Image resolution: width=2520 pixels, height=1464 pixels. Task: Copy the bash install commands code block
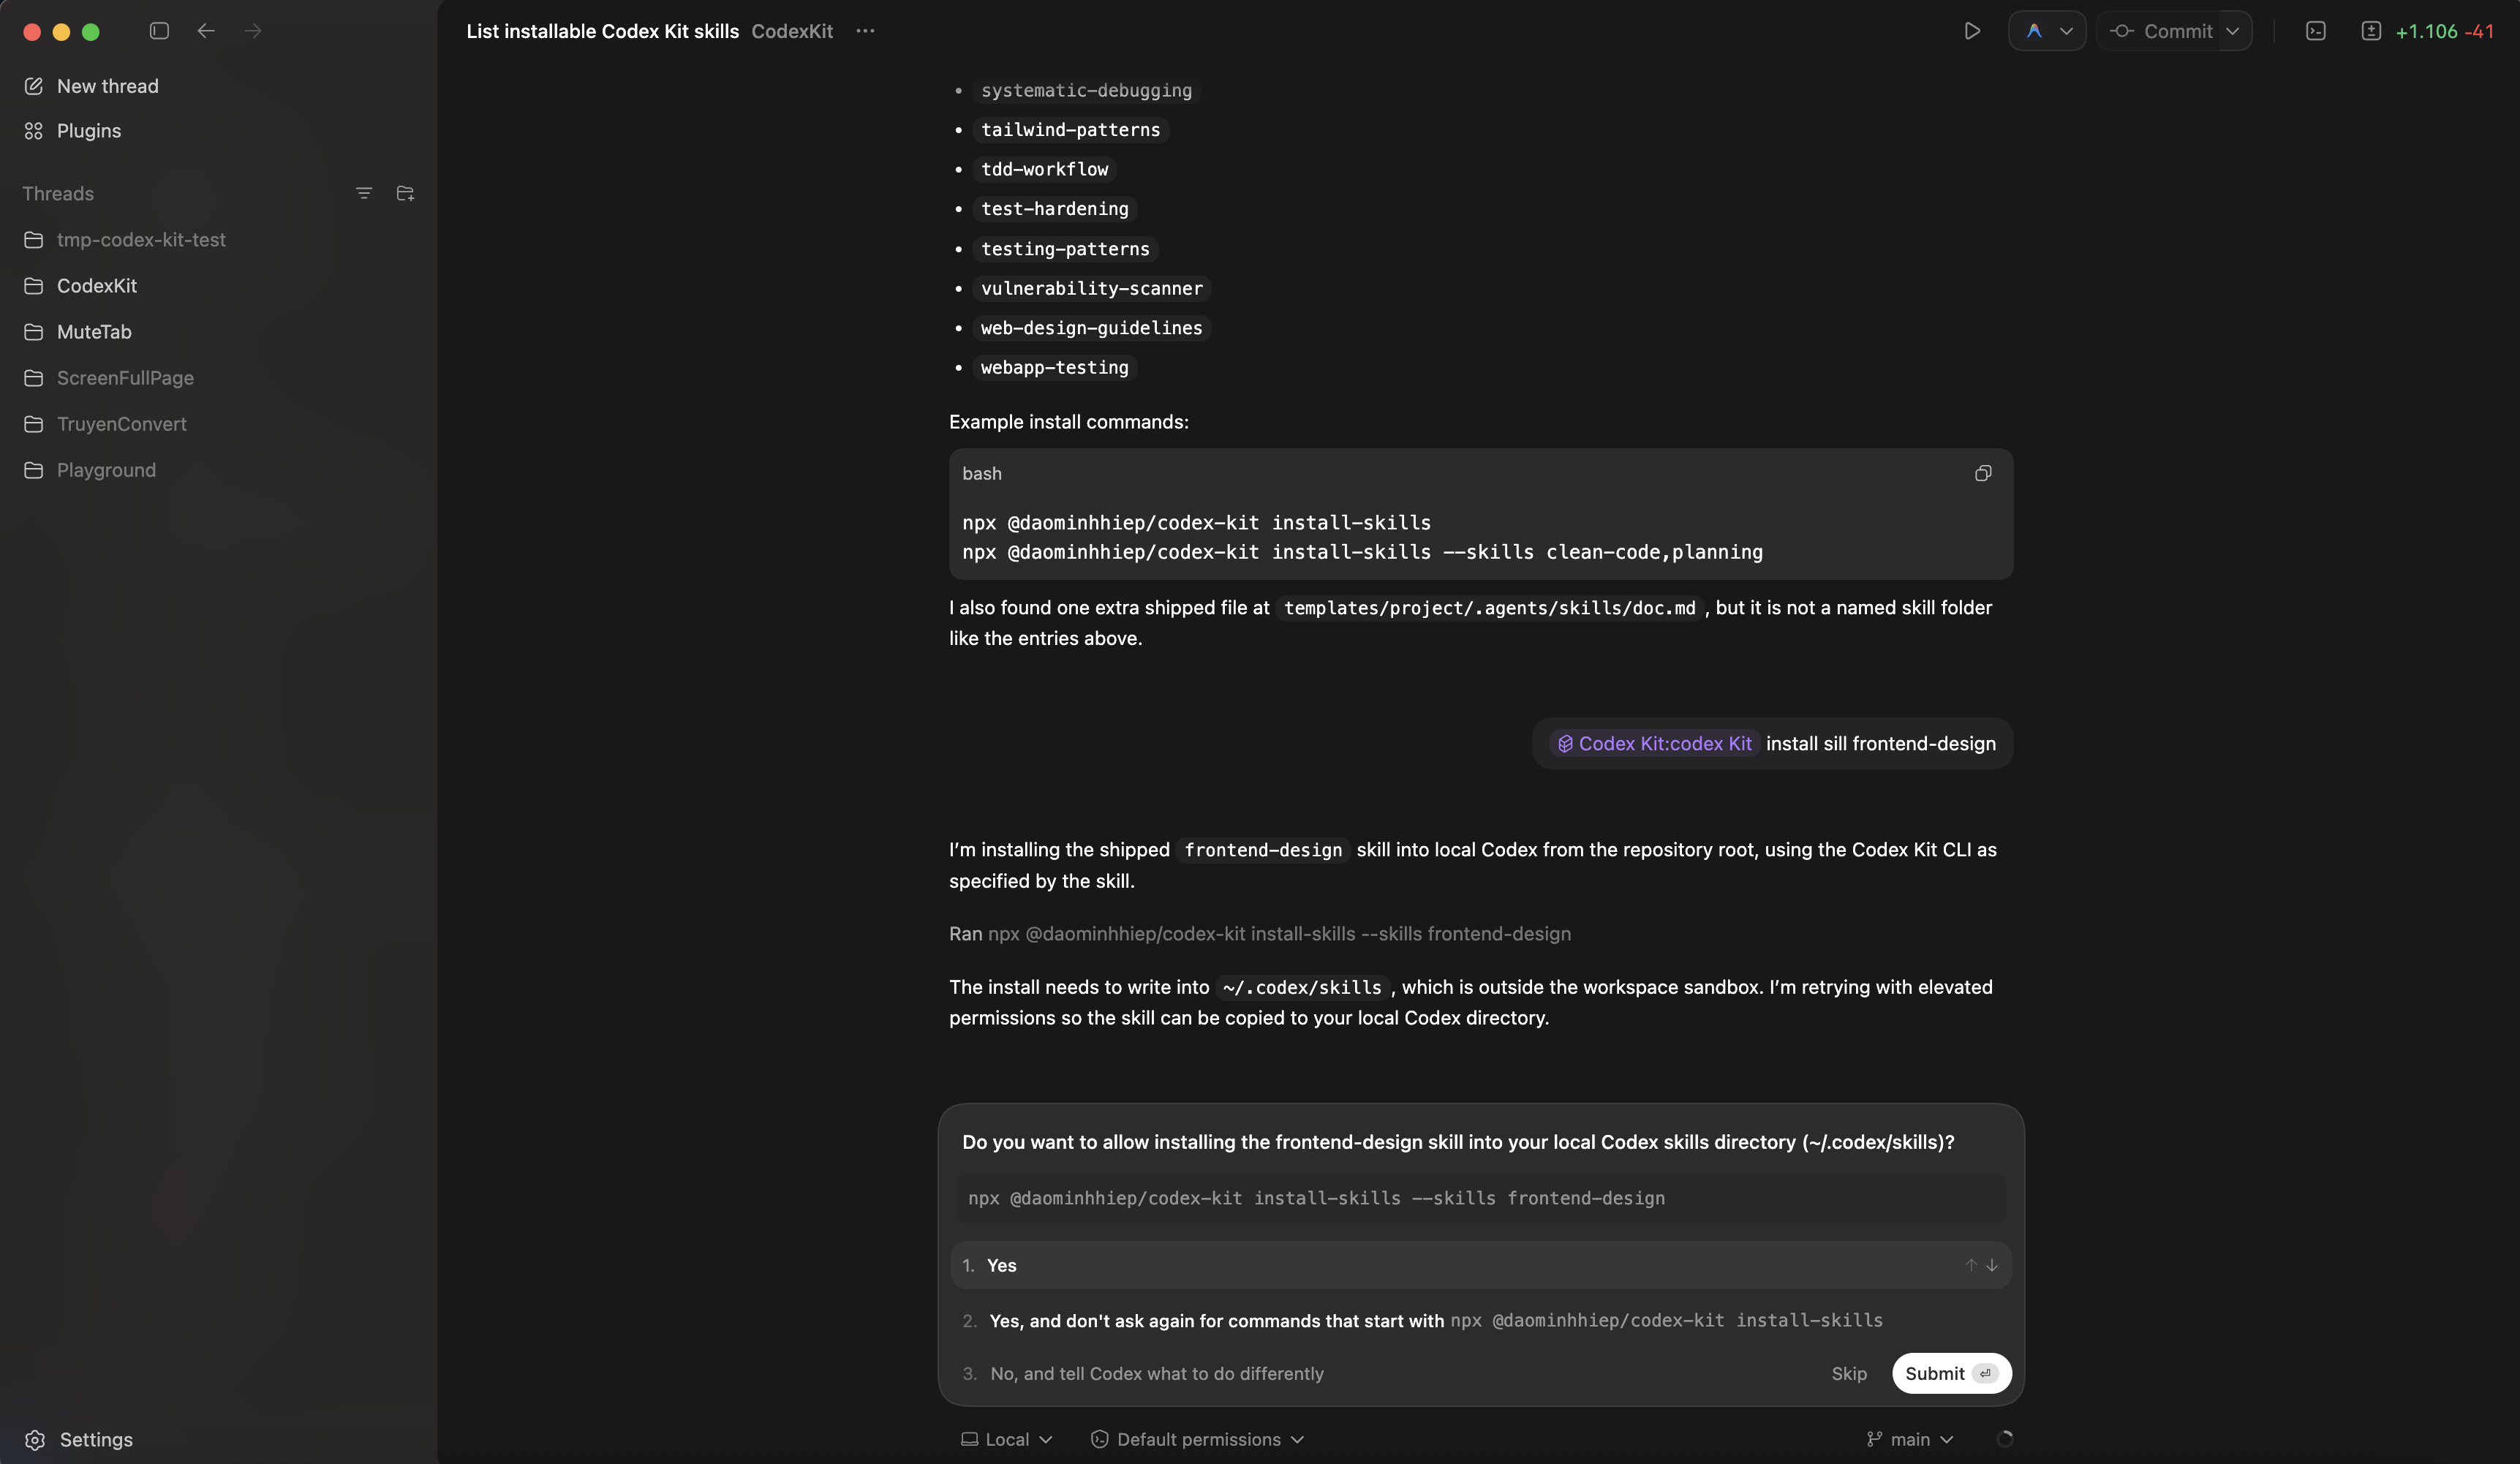click(x=1983, y=473)
